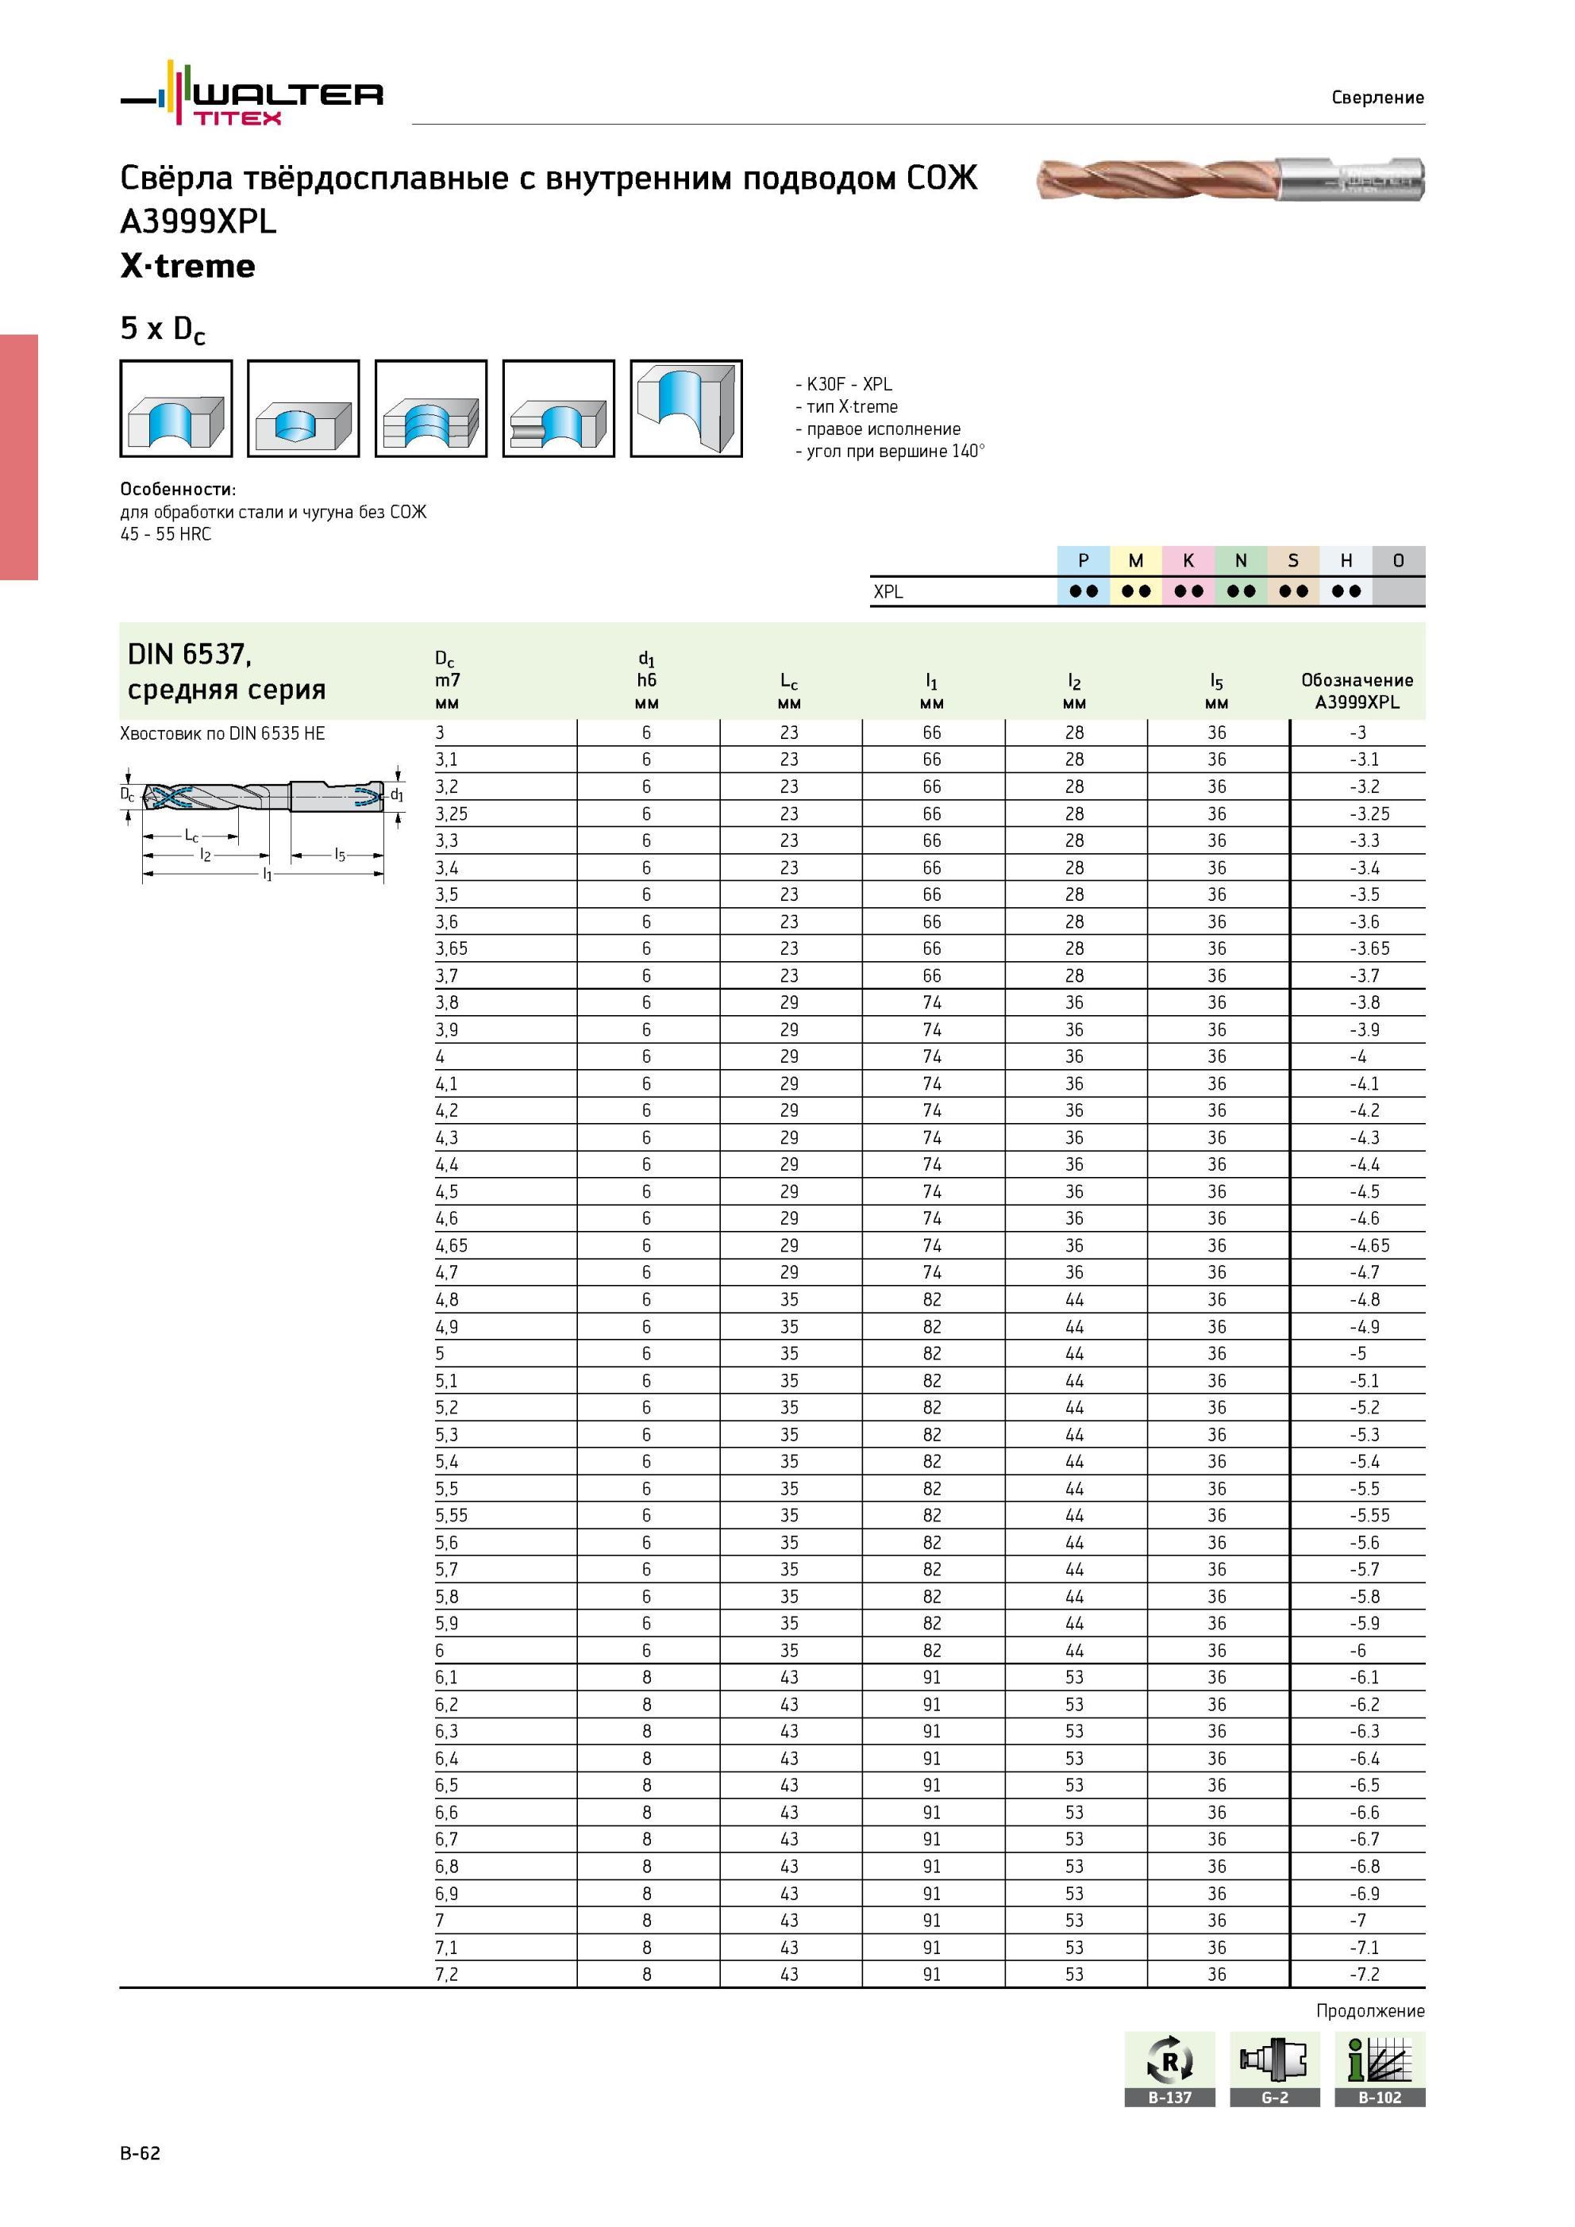Select the stacked plates drilling pictogram
The width and height of the screenshot is (1575, 2227).
tap(431, 409)
